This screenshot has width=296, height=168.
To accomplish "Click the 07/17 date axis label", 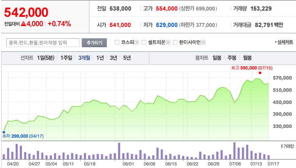I will click(273, 164).
